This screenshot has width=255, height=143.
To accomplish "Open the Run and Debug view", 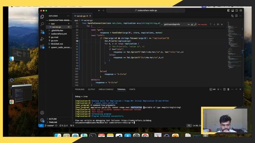I will (42, 39).
